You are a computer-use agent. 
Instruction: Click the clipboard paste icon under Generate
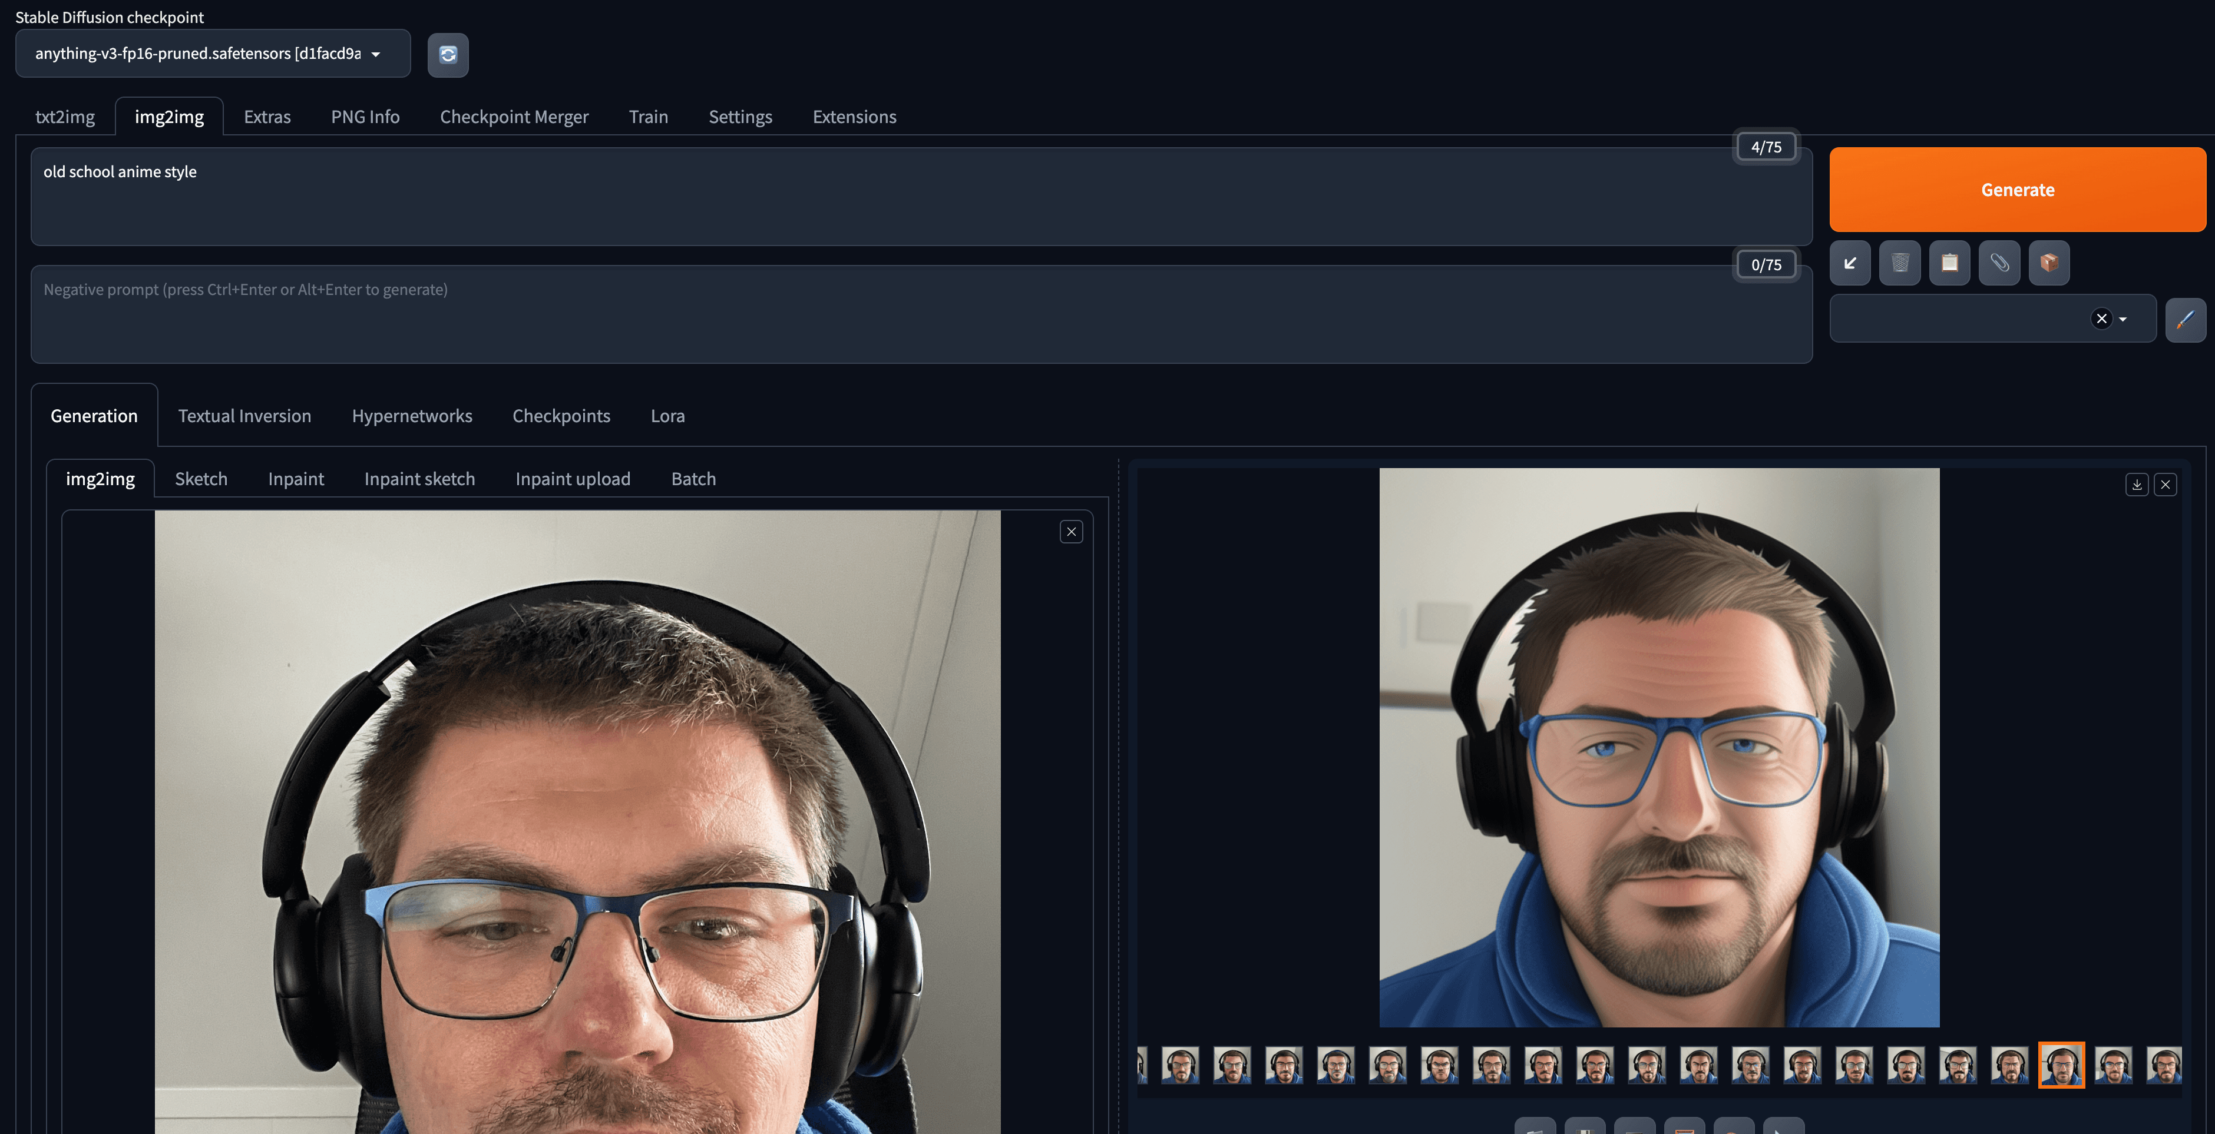(1949, 263)
